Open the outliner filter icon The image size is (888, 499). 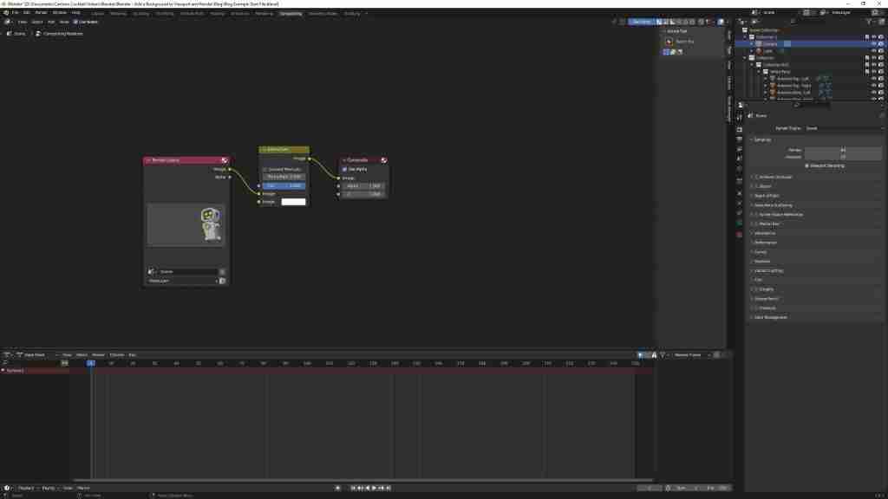869,22
